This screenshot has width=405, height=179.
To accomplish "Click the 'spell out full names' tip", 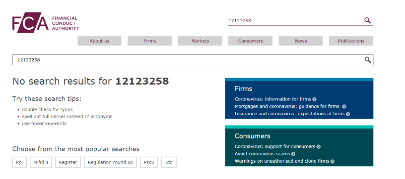I will (67, 117).
